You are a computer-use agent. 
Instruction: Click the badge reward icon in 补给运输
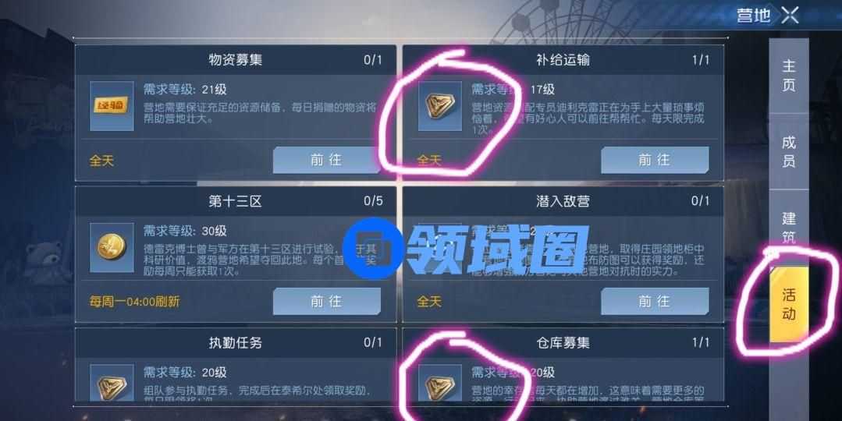(x=440, y=106)
